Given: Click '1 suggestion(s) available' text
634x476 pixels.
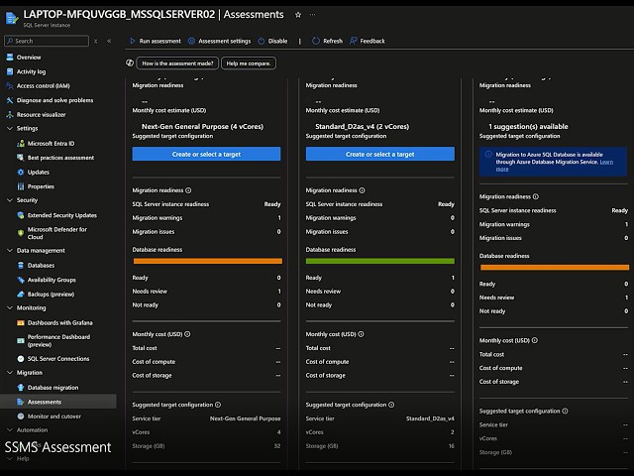Looking at the screenshot, I should (528, 126).
